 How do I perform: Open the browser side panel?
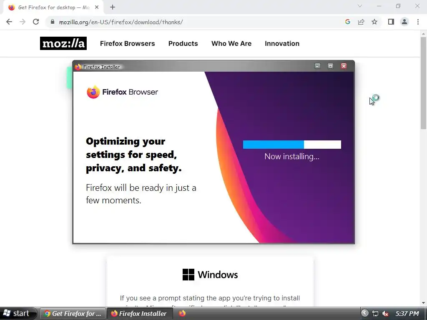tap(391, 22)
